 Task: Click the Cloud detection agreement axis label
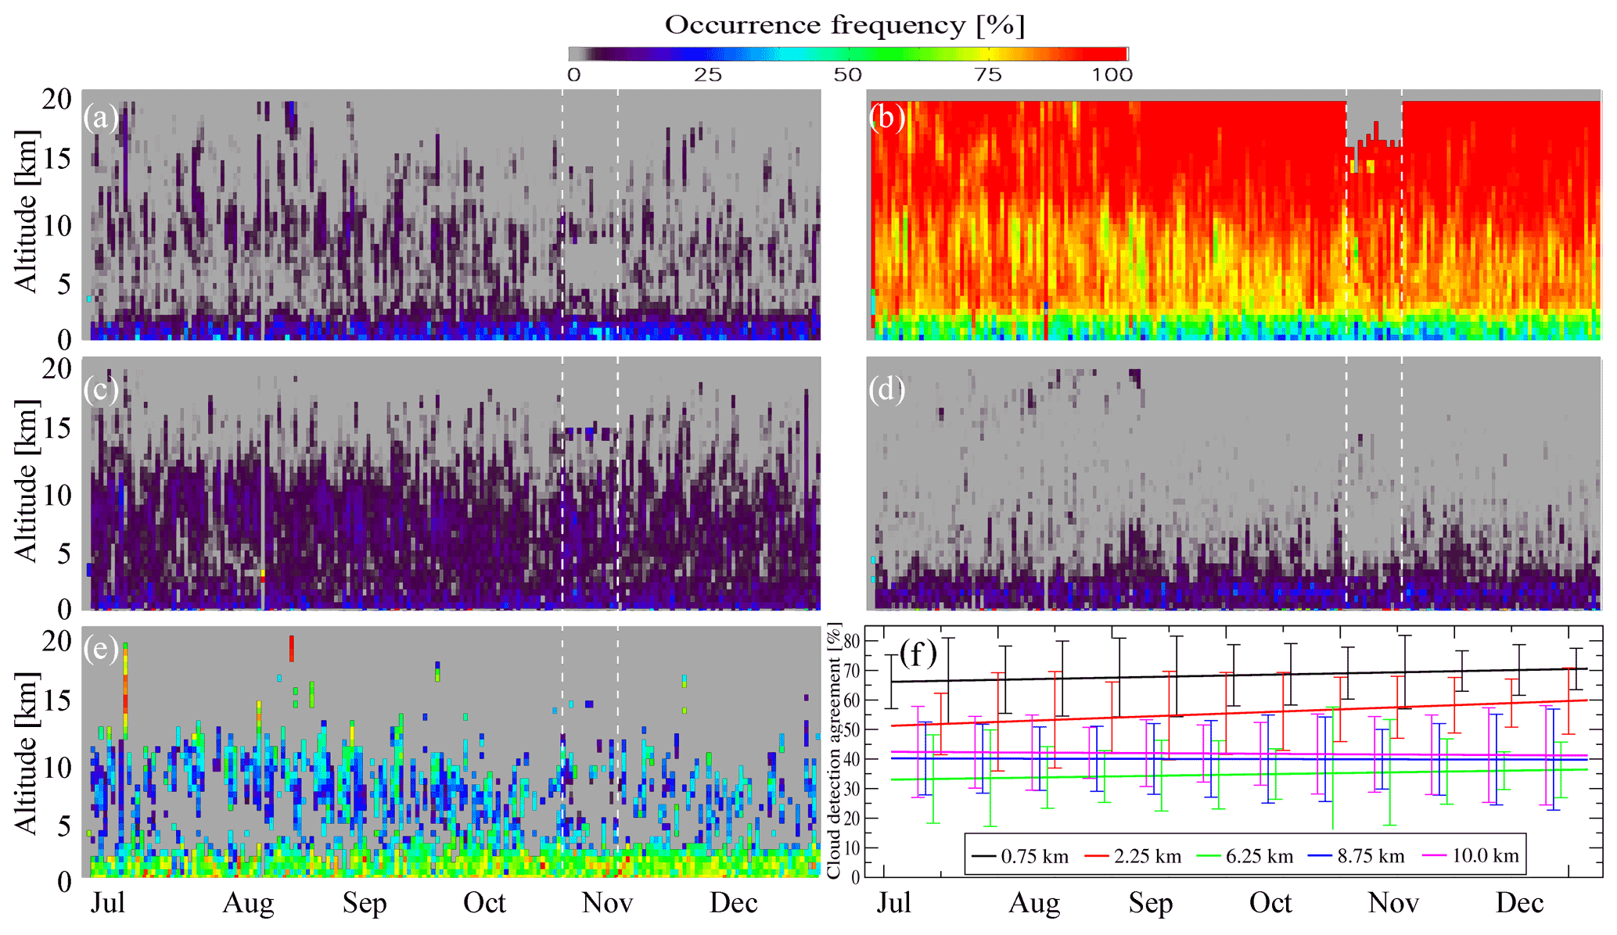point(834,751)
